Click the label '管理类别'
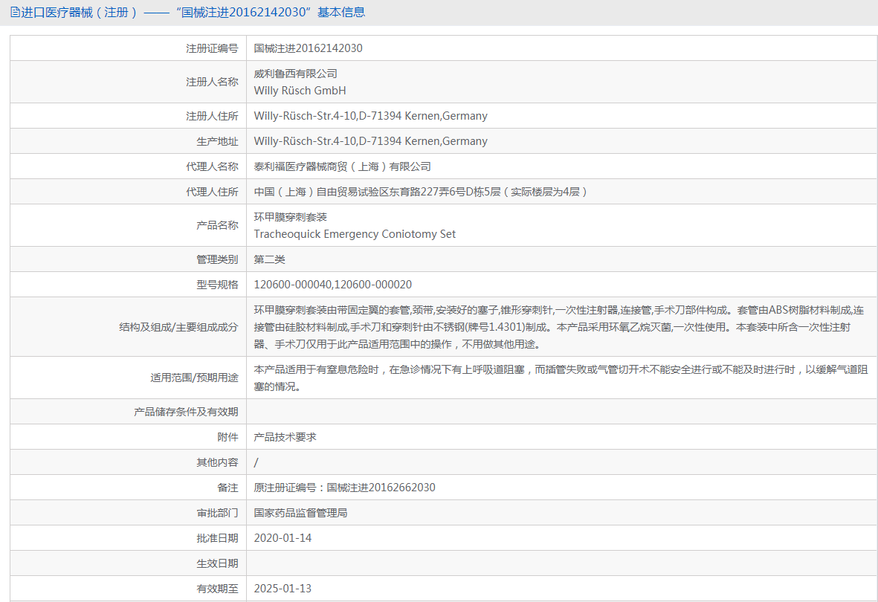The height and width of the screenshot is (602, 878). tap(217, 259)
